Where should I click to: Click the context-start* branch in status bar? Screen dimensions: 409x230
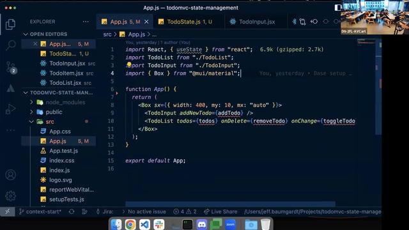tap(40, 211)
